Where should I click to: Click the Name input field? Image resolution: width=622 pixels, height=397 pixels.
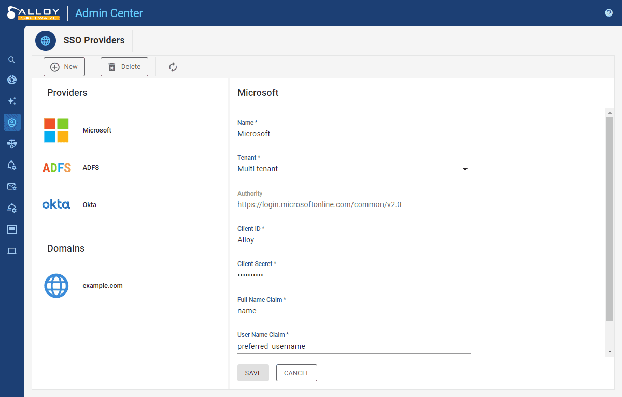354,134
